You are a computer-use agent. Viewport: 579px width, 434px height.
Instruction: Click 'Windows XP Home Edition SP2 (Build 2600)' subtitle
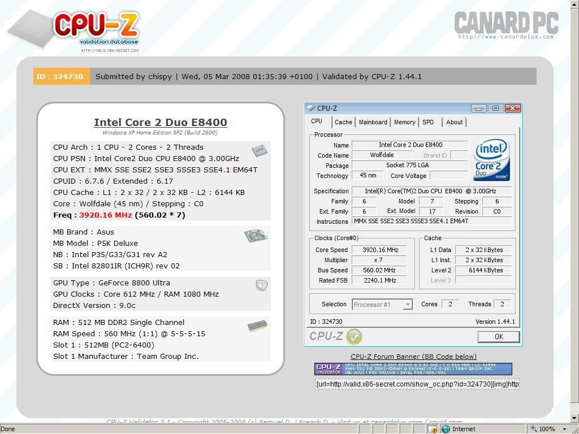(x=160, y=132)
